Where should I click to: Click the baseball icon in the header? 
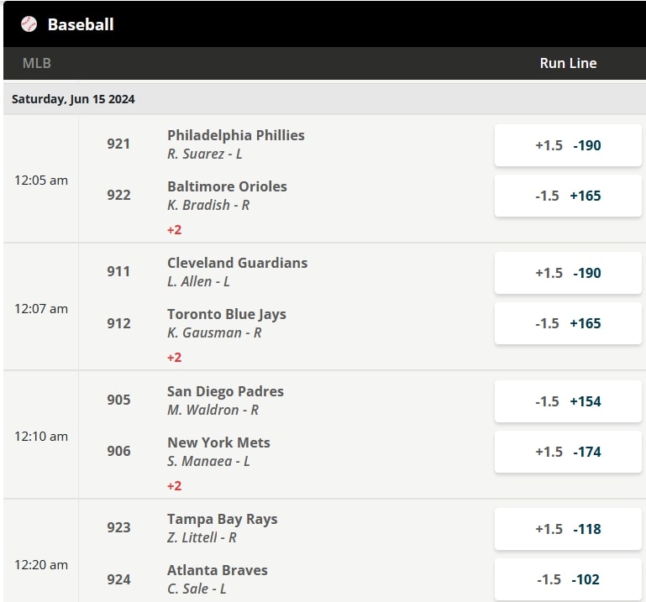29,24
